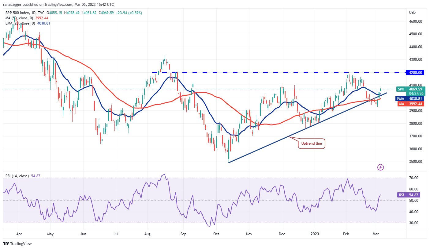Click the USD currency label on price axis

[413, 13]
